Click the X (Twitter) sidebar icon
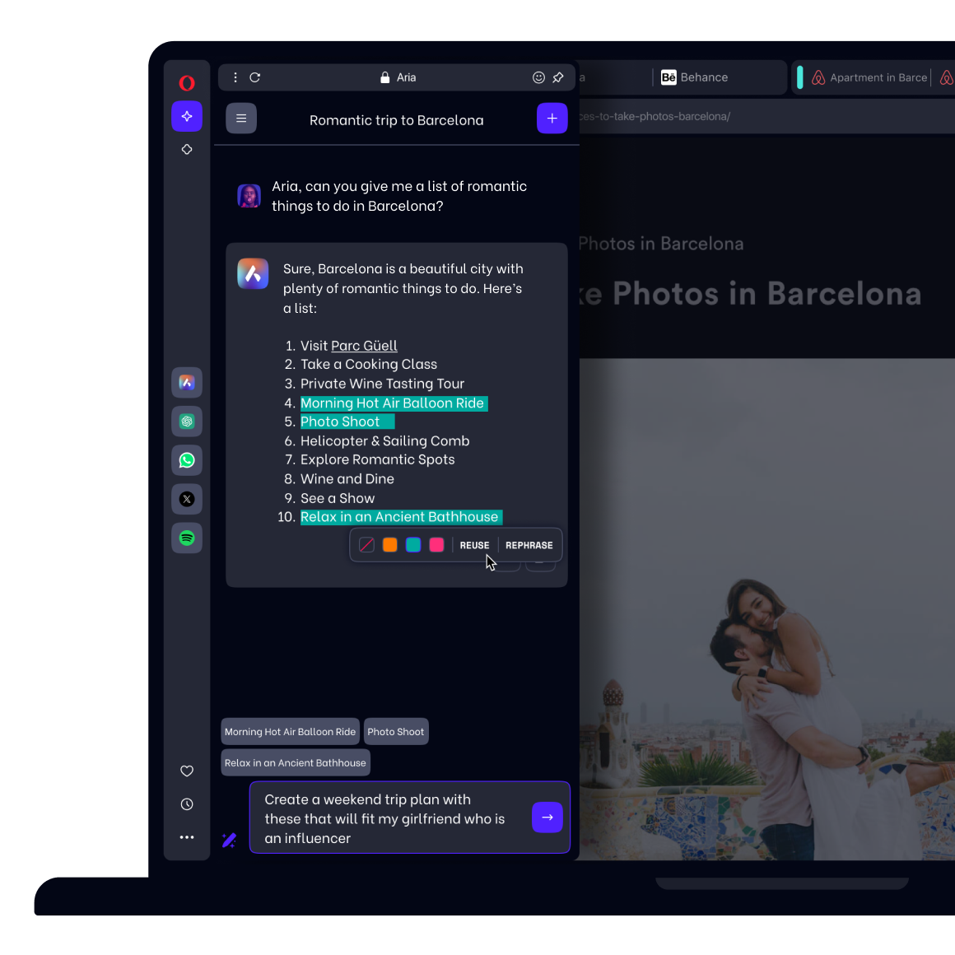This screenshot has height=955, width=955. [x=187, y=499]
